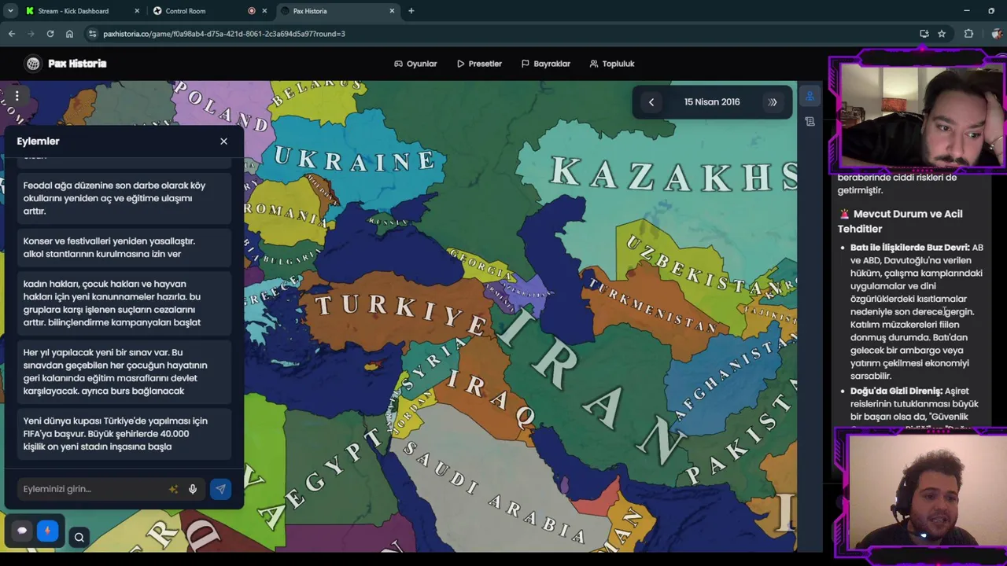
Task: Focus the 'Eyleminizi girin...' input field
Action: [93, 489]
